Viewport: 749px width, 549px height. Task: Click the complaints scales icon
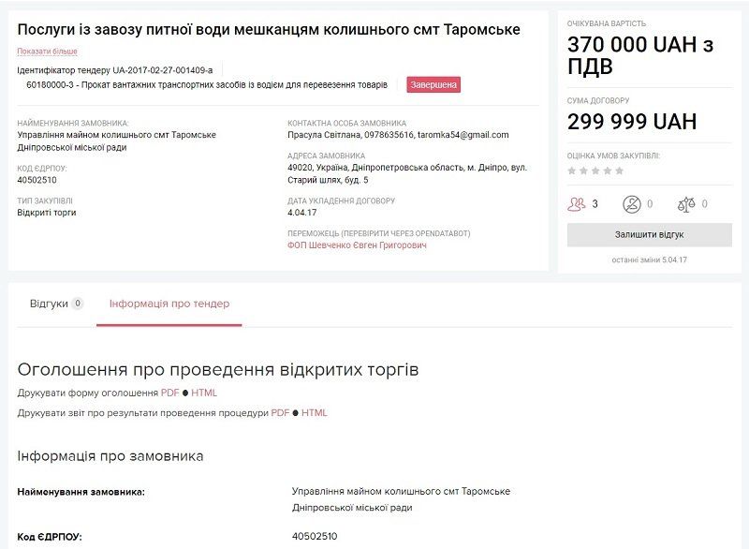coord(687,203)
